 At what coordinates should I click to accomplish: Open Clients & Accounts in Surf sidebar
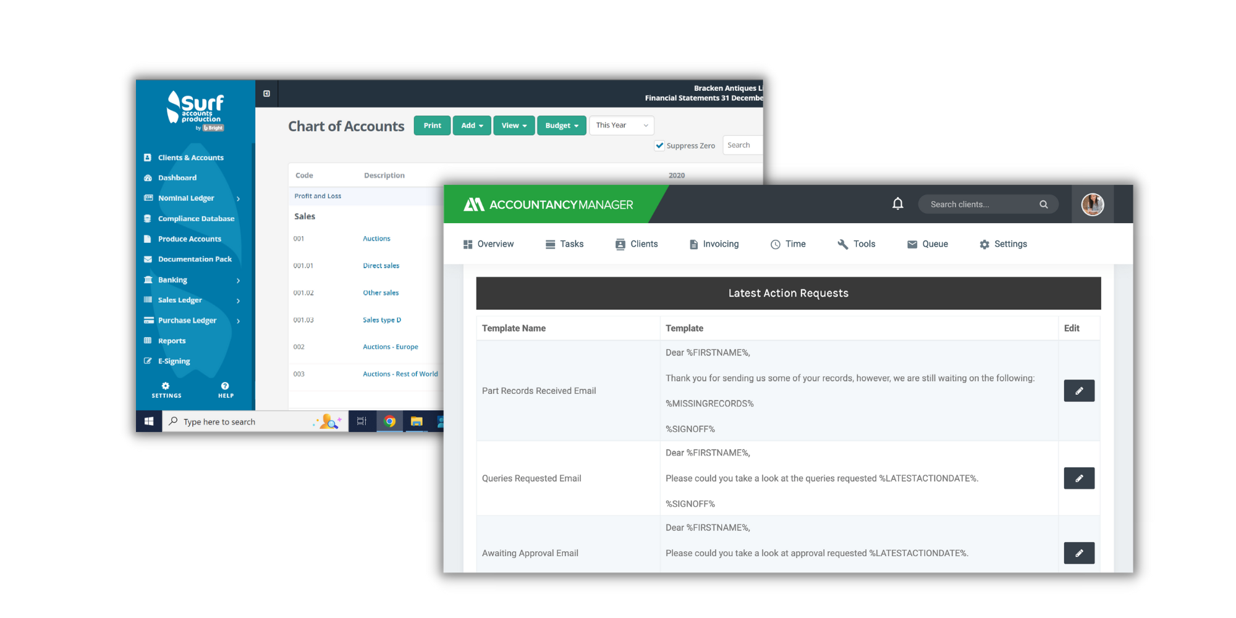[190, 157]
